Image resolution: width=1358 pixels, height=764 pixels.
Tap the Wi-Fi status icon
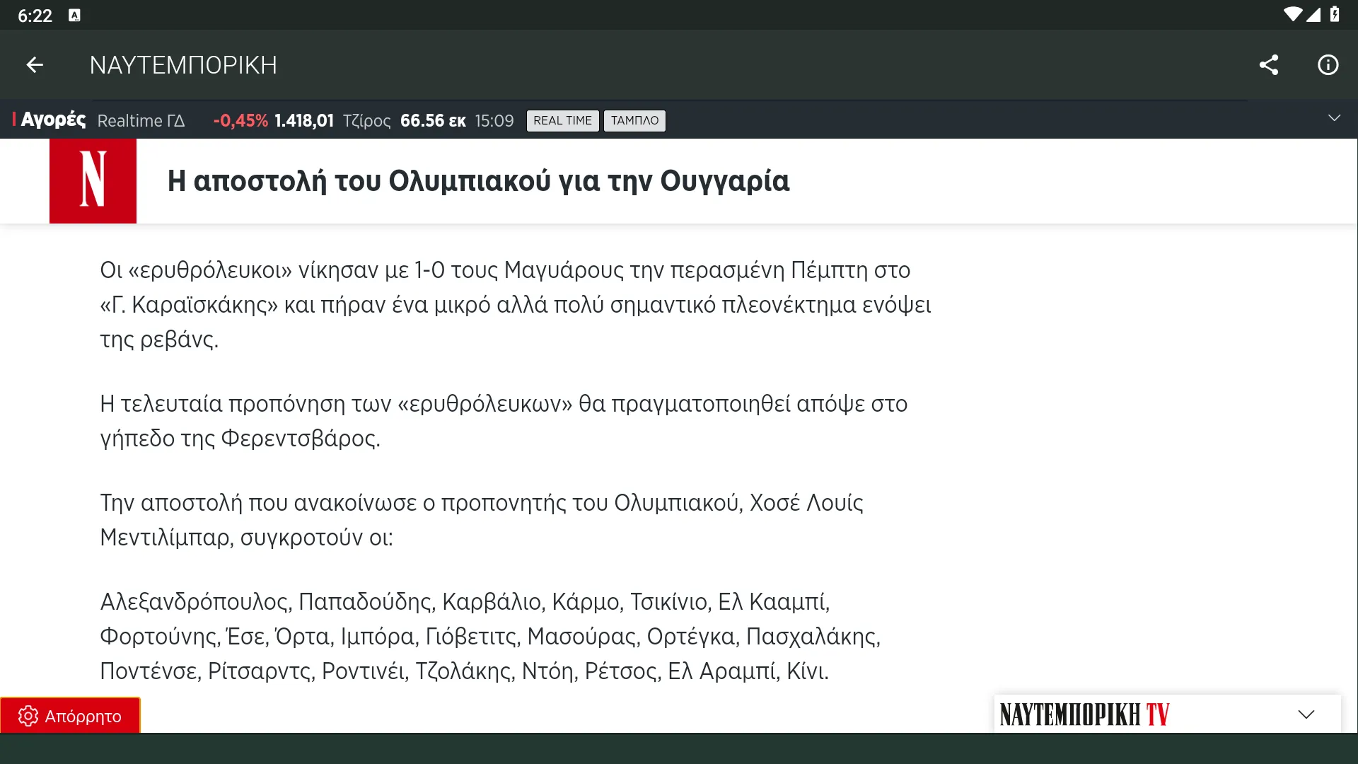point(1293,15)
